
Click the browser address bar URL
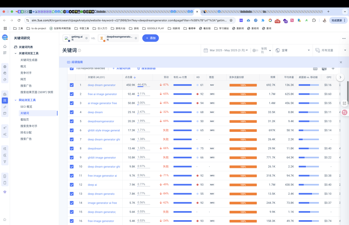129,20
